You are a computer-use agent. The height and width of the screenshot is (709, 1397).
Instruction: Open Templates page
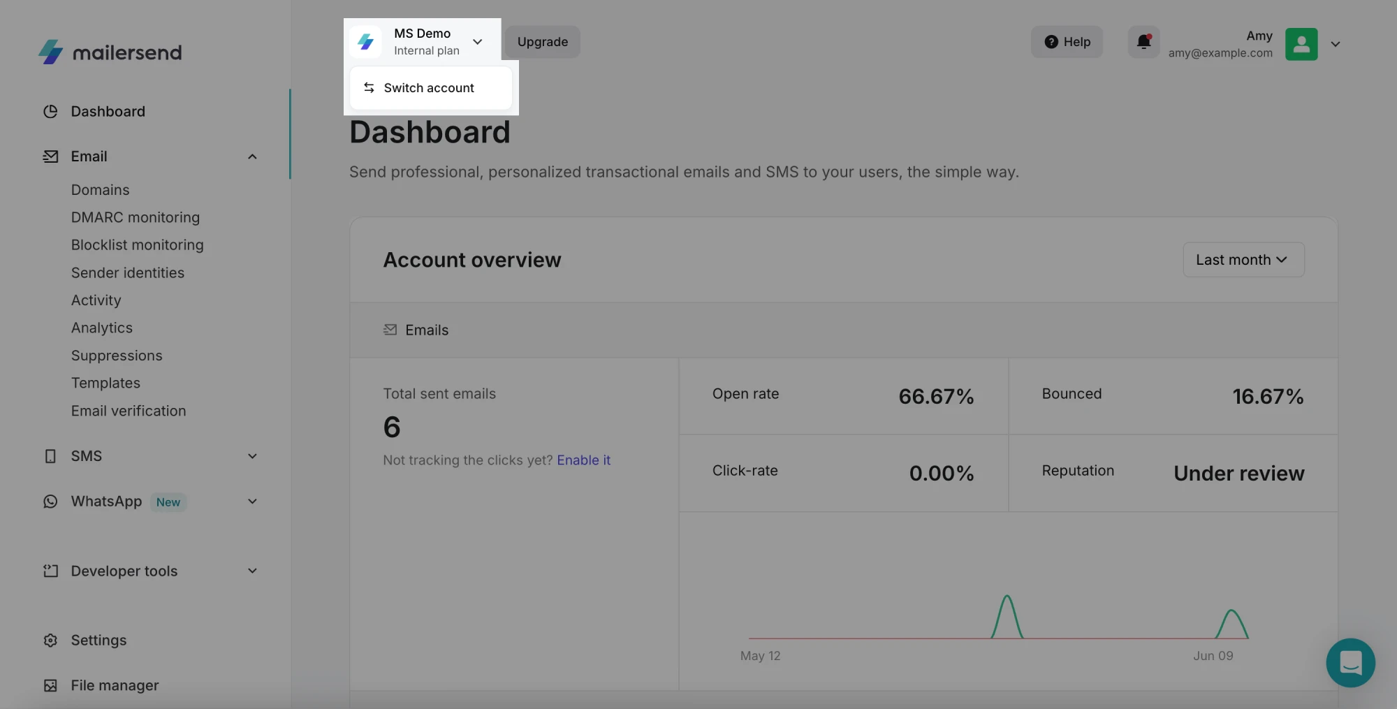105,383
